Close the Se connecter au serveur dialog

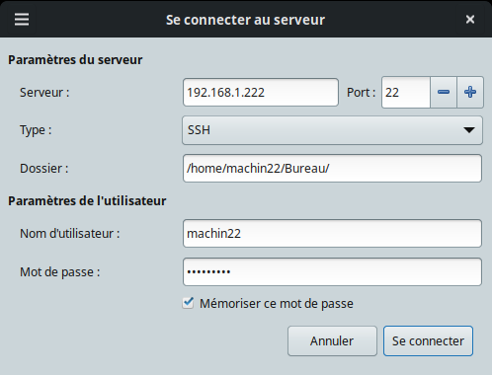(x=470, y=20)
